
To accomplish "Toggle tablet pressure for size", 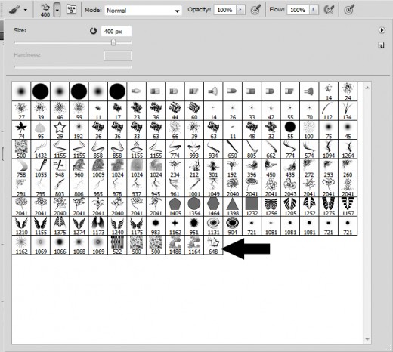I will (x=349, y=10).
